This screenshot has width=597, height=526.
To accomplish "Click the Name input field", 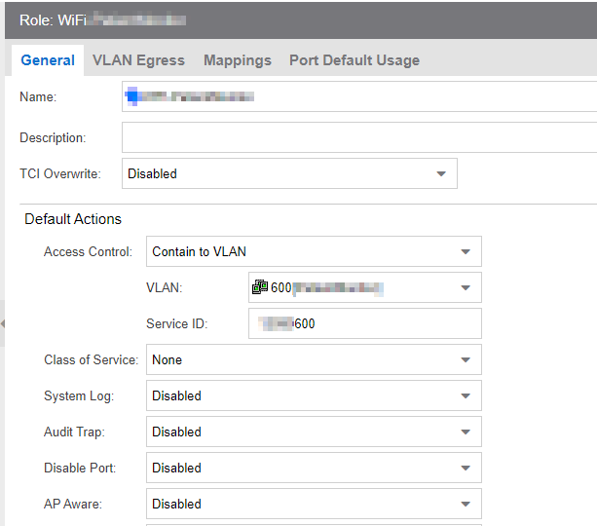I will point(358,97).
